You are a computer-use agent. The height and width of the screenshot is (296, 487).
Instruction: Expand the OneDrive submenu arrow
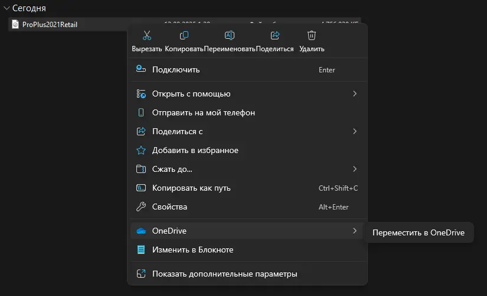[354, 231]
